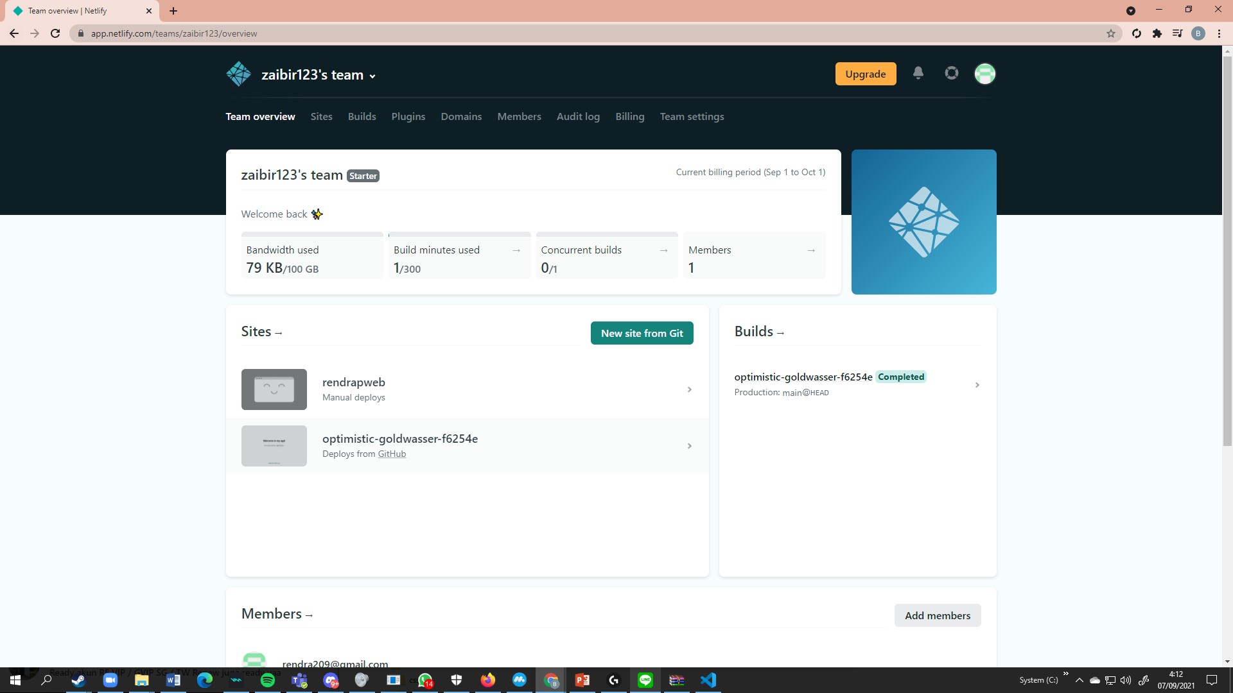Viewport: 1233px width, 693px height.
Task: Expand the zaibir123's team dropdown
Action: tap(372, 76)
